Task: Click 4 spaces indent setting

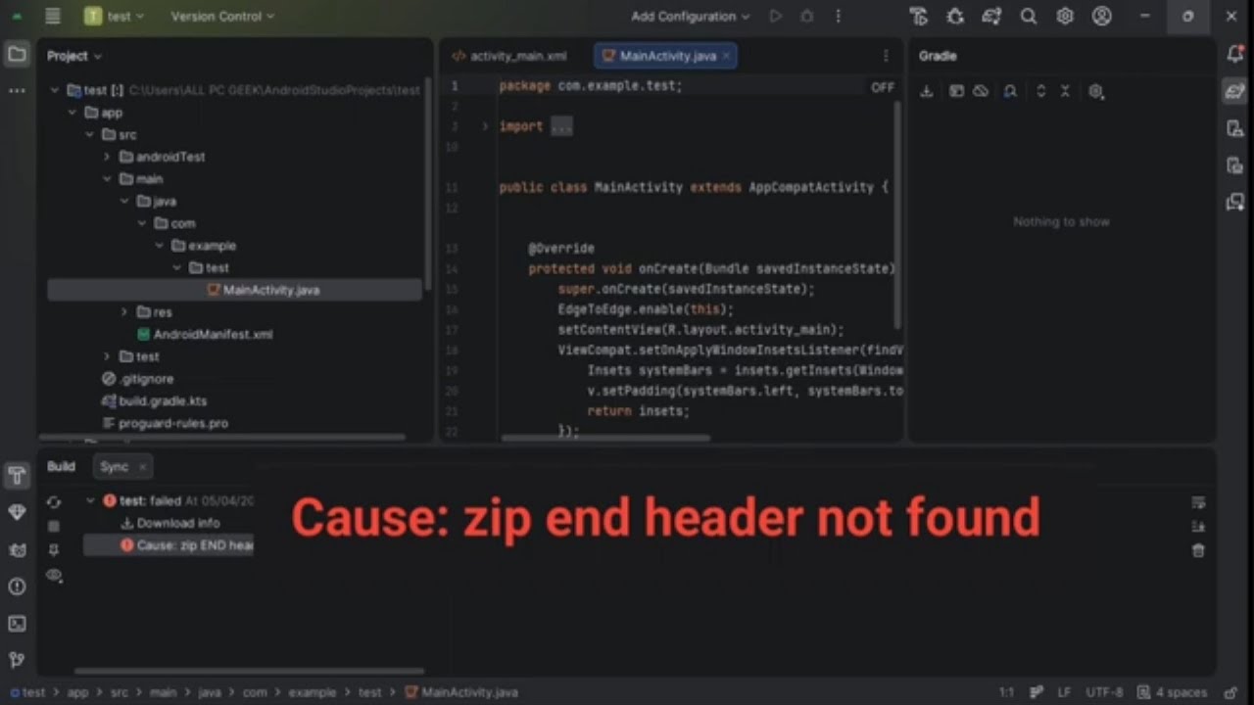Action: 1174,692
